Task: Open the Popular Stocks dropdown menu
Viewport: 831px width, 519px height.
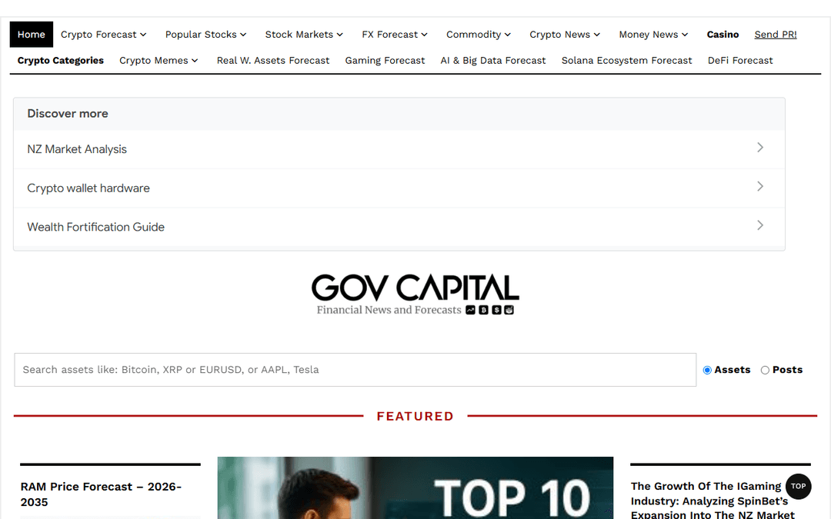Action: click(205, 35)
